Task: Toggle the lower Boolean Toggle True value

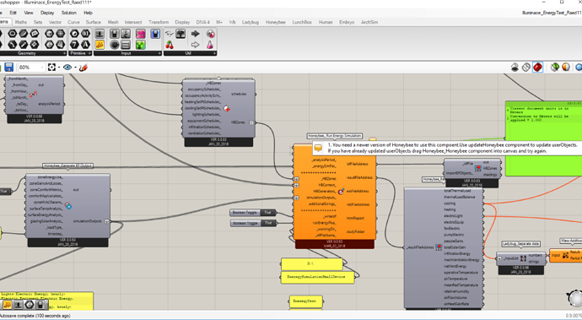Action: click(268, 223)
